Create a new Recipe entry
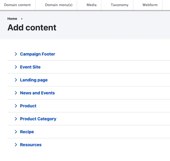170x161 pixels. [27, 132]
